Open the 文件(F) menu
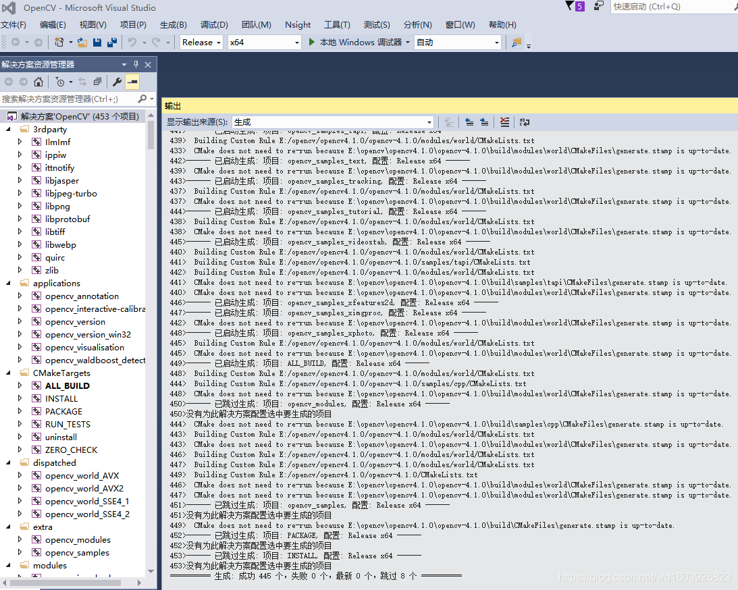The width and height of the screenshot is (738, 590). click(14, 24)
